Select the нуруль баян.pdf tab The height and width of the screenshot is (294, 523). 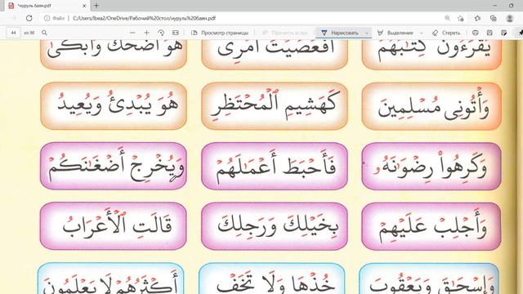pyautogui.click(x=47, y=6)
